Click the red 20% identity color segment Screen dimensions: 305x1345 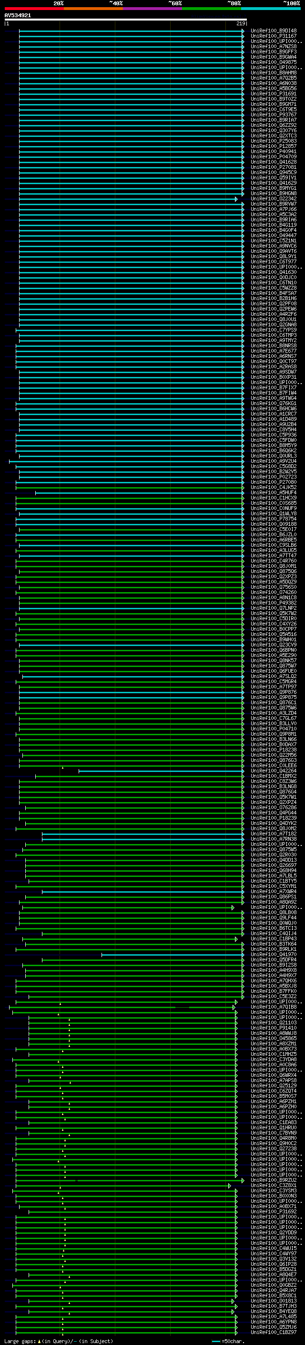point(34,9)
